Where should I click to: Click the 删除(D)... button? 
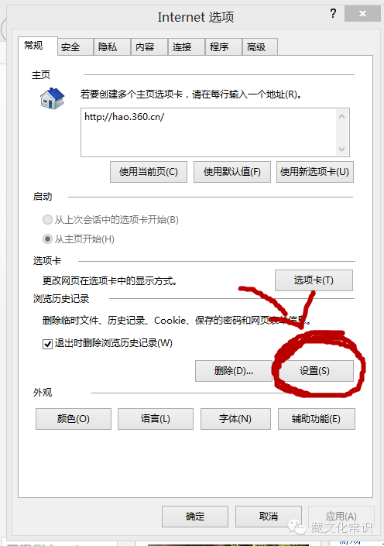234,371
